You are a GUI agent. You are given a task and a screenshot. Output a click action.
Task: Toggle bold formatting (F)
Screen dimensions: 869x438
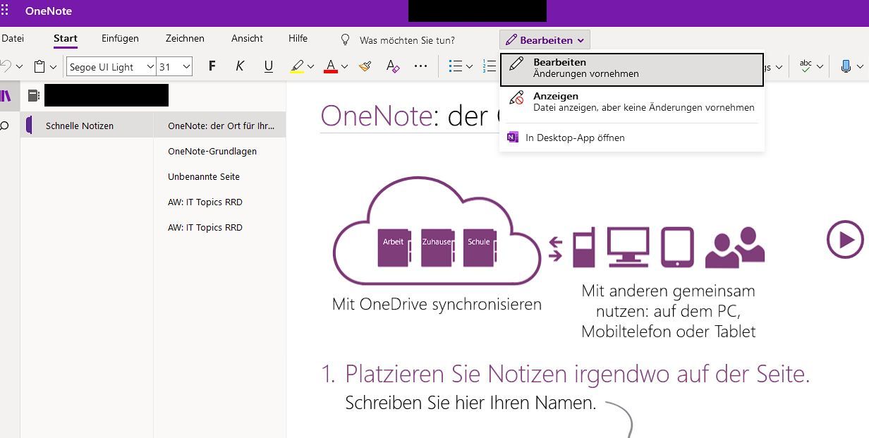tap(212, 66)
